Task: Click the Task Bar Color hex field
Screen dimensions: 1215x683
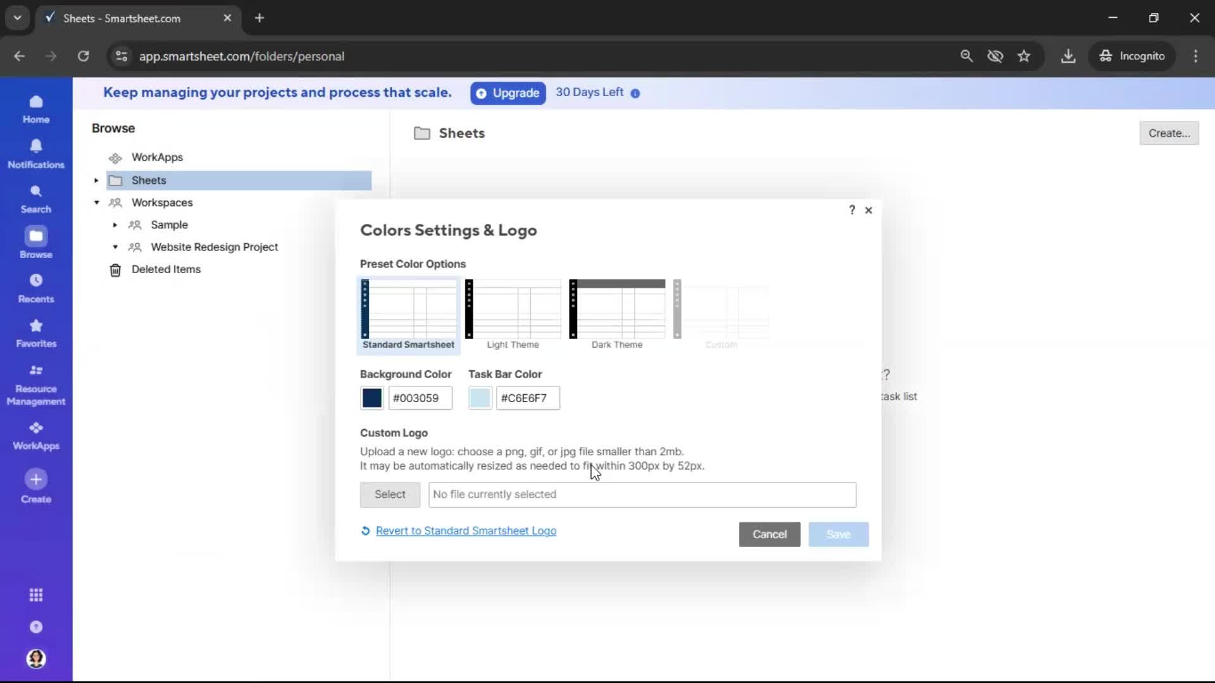Action: [528, 398]
